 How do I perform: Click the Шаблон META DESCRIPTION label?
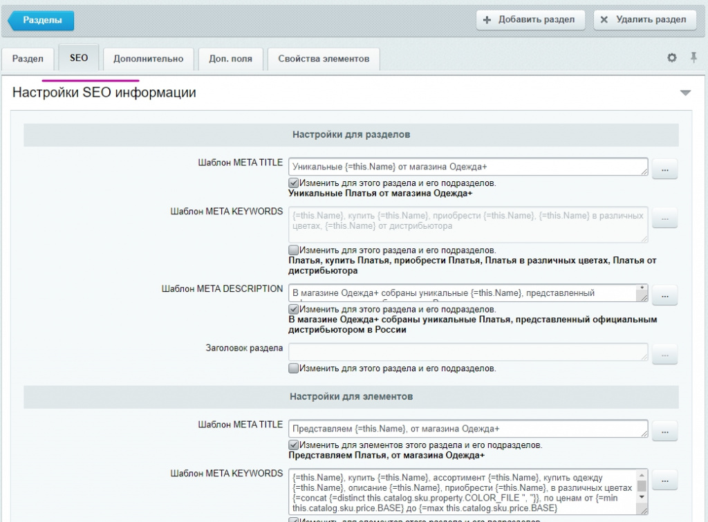tap(222, 288)
